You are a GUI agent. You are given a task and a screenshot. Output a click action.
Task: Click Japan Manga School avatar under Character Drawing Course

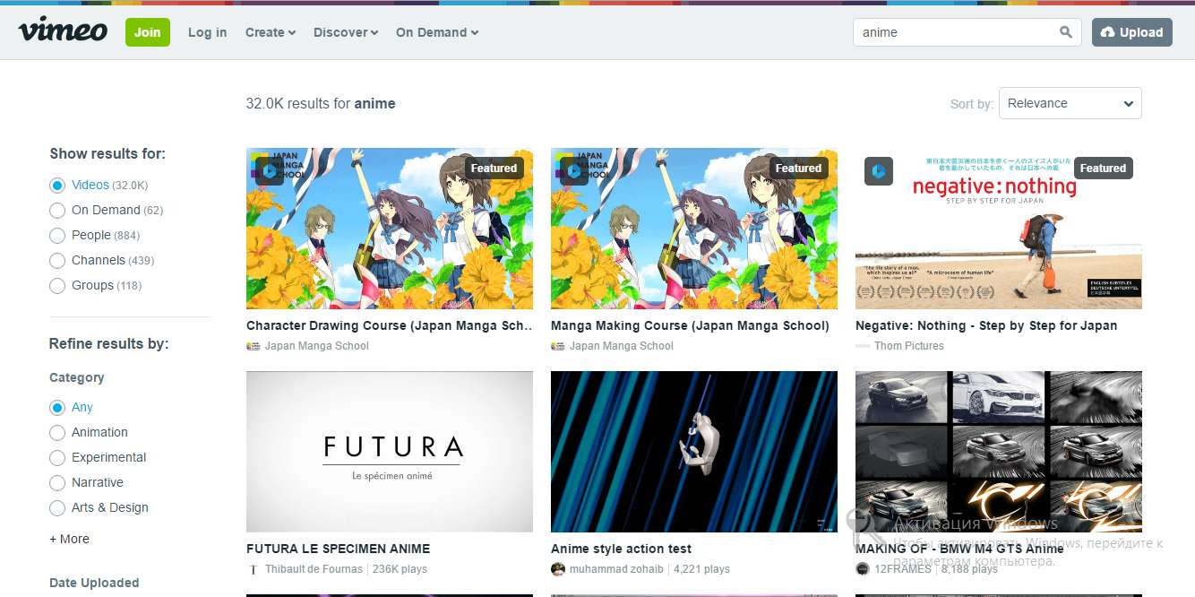coord(254,346)
